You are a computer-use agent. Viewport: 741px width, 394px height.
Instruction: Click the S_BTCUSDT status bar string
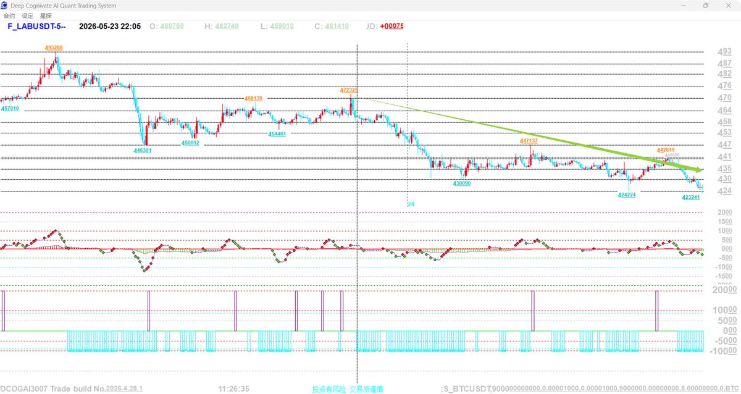point(590,389)
